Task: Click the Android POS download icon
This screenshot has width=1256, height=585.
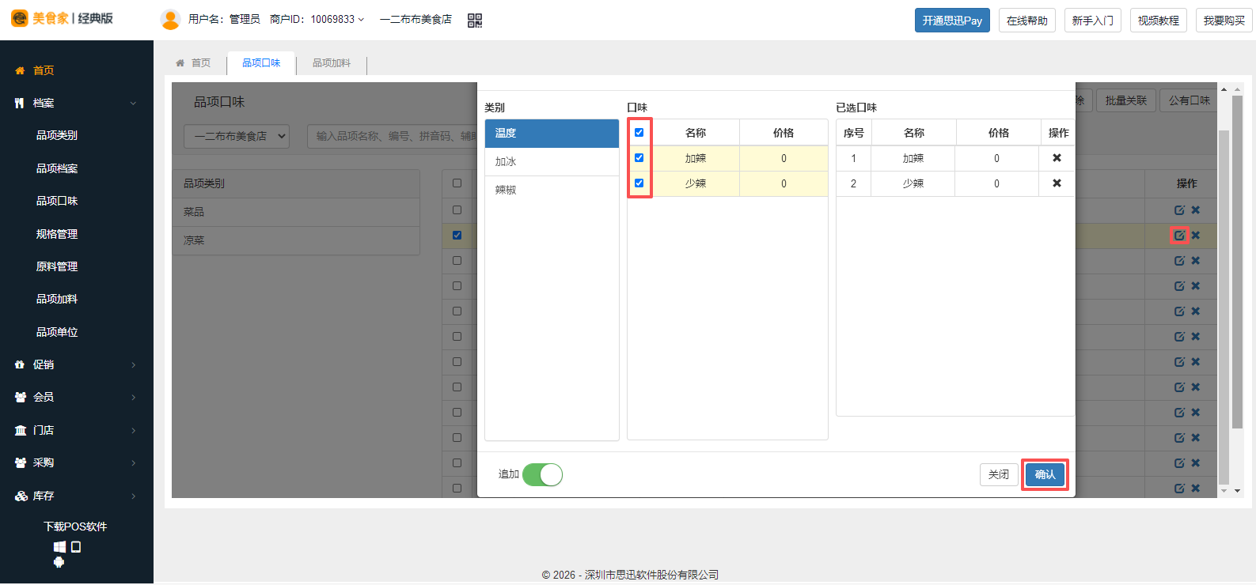Action: coord(59,562)
